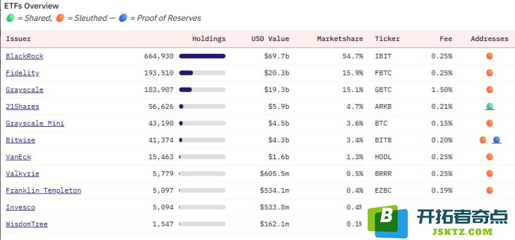Sort by the Fee column header
Screen dimensions: 515x240
pos(446,39)
